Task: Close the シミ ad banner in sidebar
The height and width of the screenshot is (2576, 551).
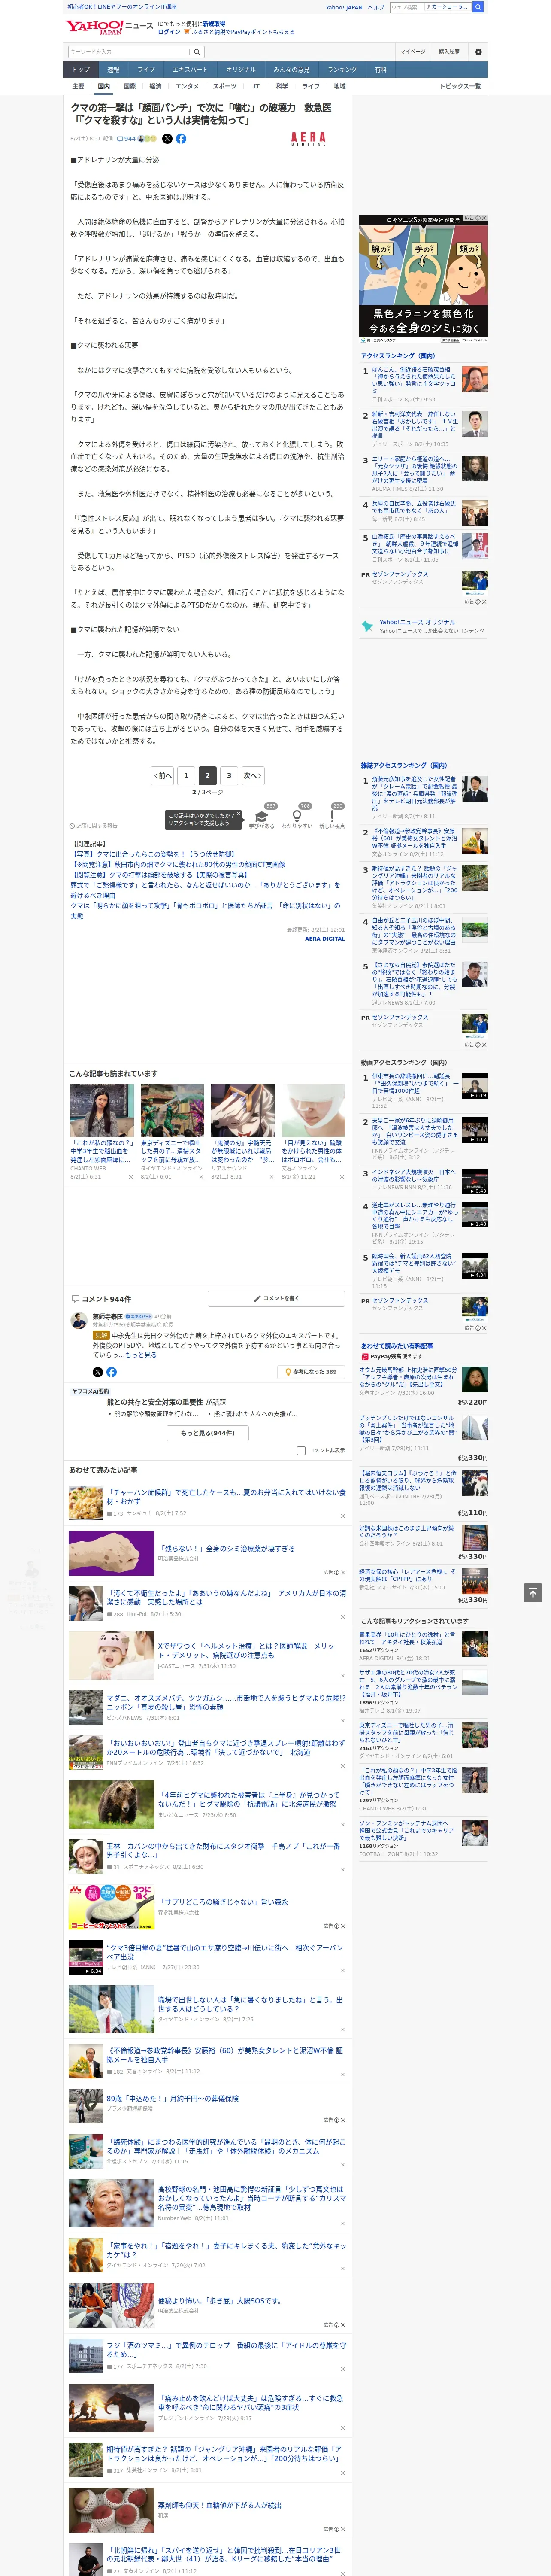Action: click(x=484, y=218)
